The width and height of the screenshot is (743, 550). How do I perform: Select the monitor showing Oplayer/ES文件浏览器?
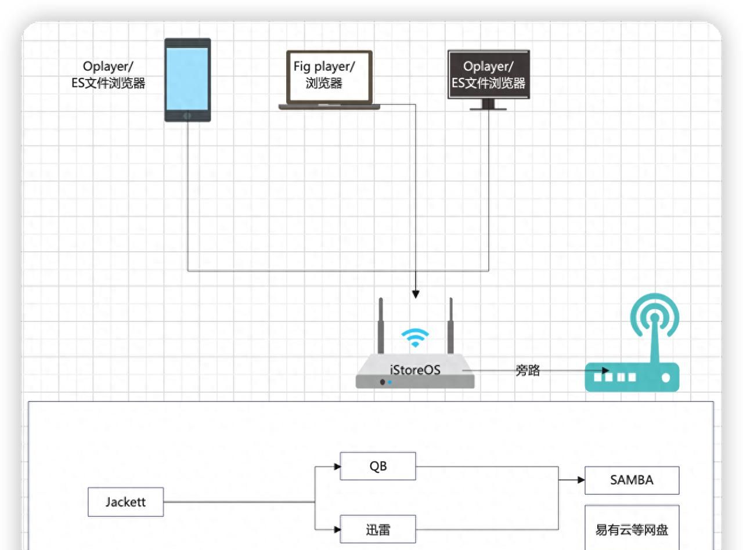pos(489,74)
